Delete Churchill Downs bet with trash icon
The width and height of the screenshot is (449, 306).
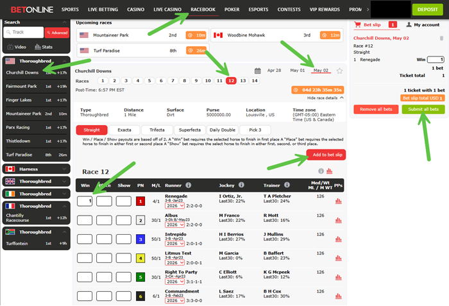click(x=441, y=38)
